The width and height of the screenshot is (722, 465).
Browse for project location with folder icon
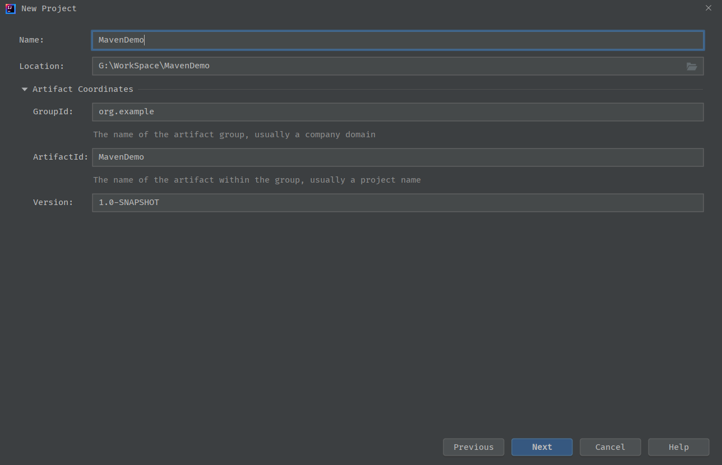[x=692, y=66]
